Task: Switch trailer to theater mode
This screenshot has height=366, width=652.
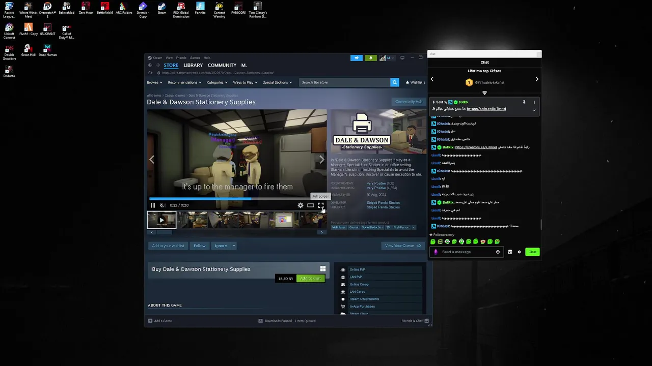Action: pyautogui.click(x=311, y=205)
